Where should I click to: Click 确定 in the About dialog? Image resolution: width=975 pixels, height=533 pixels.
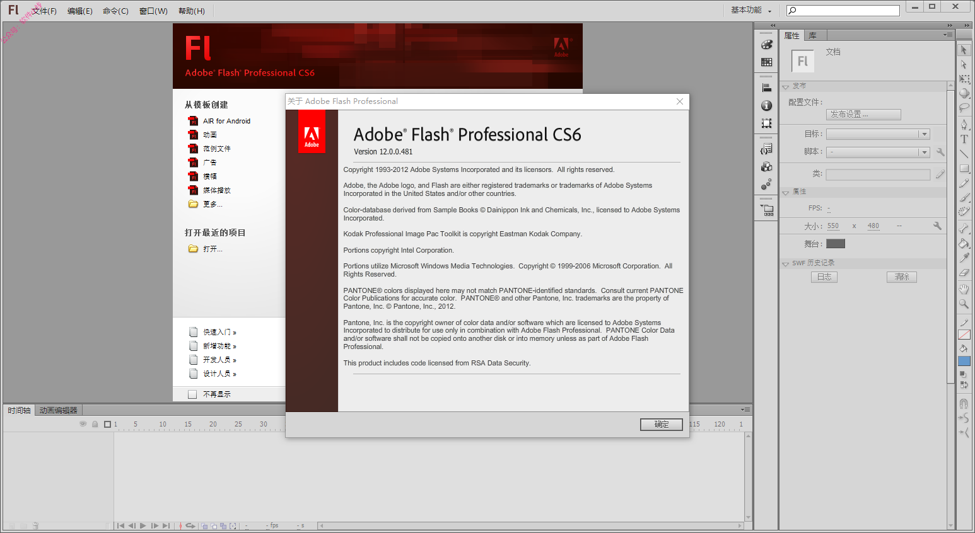click(x=661, y=425)
